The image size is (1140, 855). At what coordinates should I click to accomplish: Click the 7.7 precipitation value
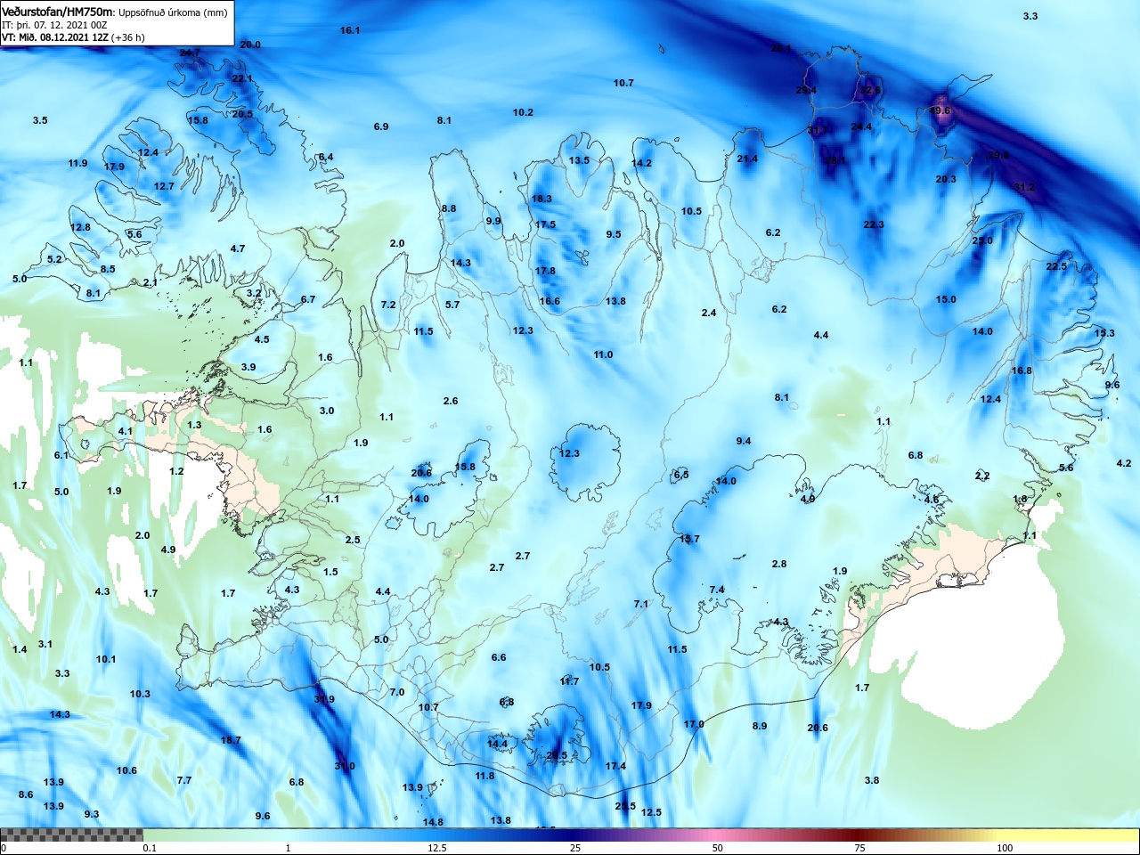(x=184, y=781)
